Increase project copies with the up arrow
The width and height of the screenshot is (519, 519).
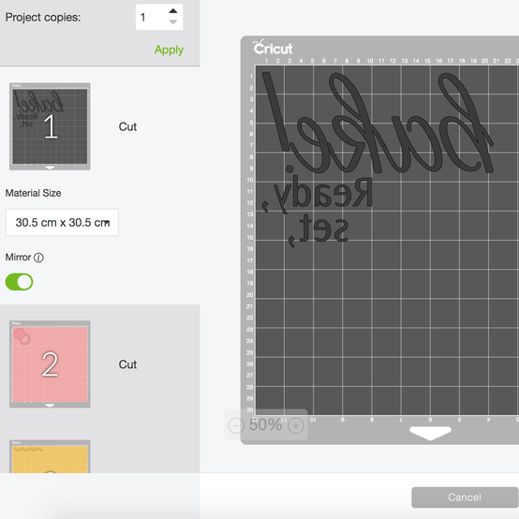click(x=172, y=11)
